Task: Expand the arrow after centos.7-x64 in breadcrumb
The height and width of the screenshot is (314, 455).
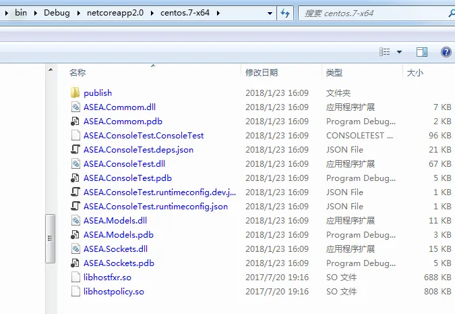Action: 218,13
